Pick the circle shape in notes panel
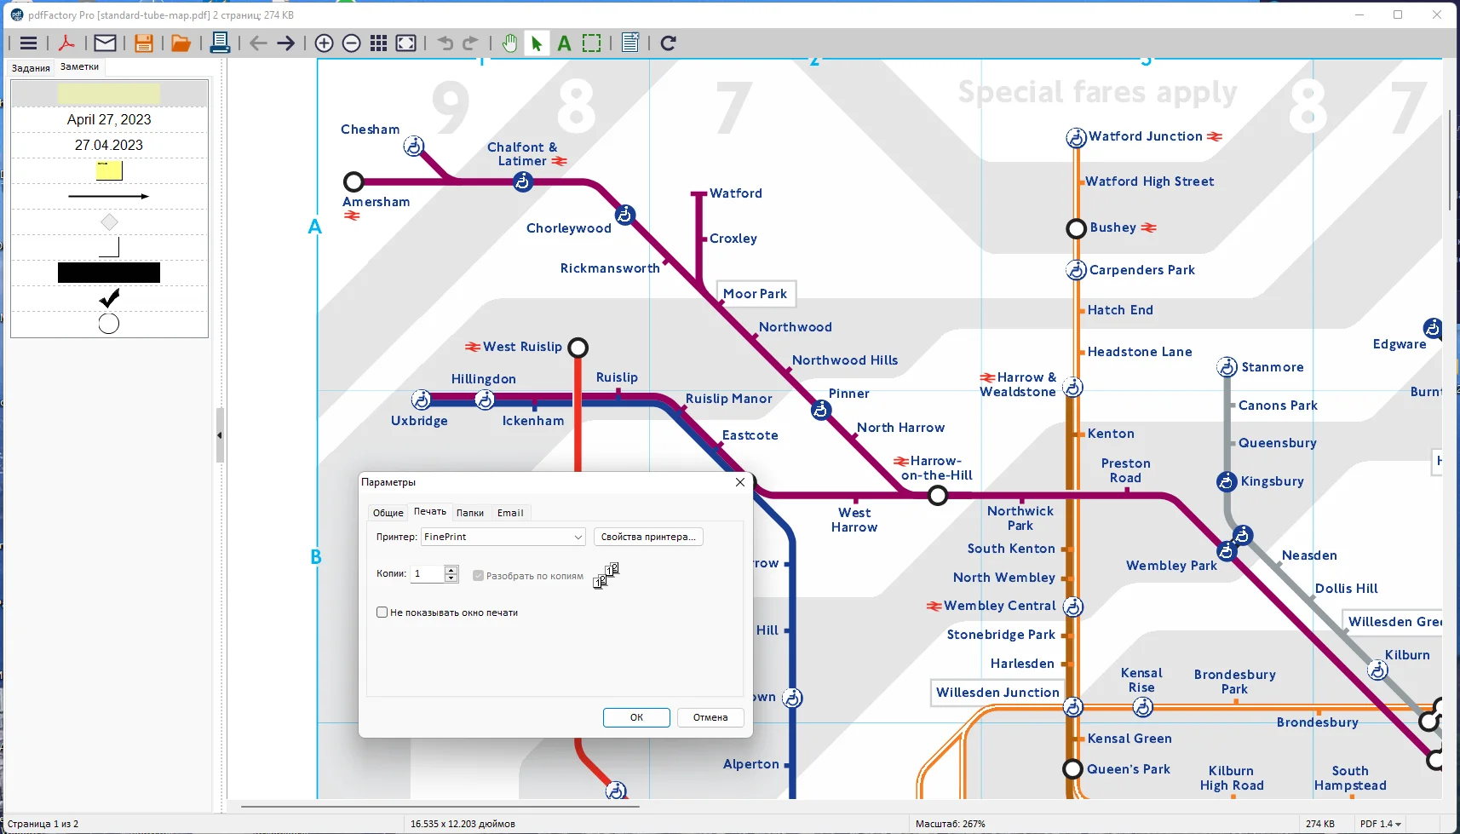 (109, 324)
